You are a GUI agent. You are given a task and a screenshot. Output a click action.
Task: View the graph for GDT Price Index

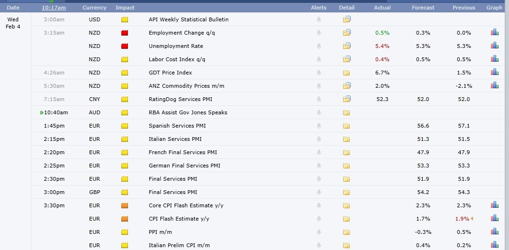tap(494, 73)
